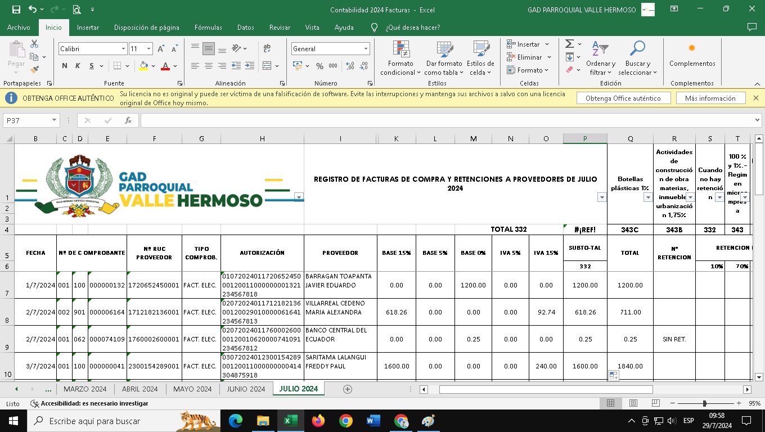Click the Más información button

tap(710, 98)
